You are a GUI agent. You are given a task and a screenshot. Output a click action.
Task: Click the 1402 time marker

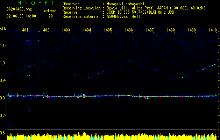point(45,30)
